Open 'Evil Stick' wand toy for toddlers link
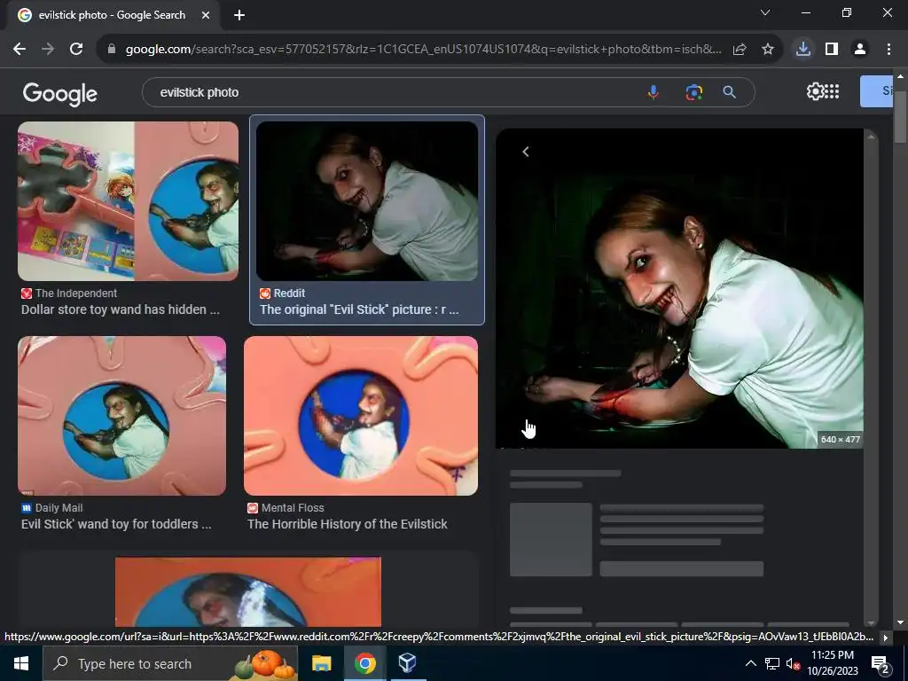 point(116,524)
